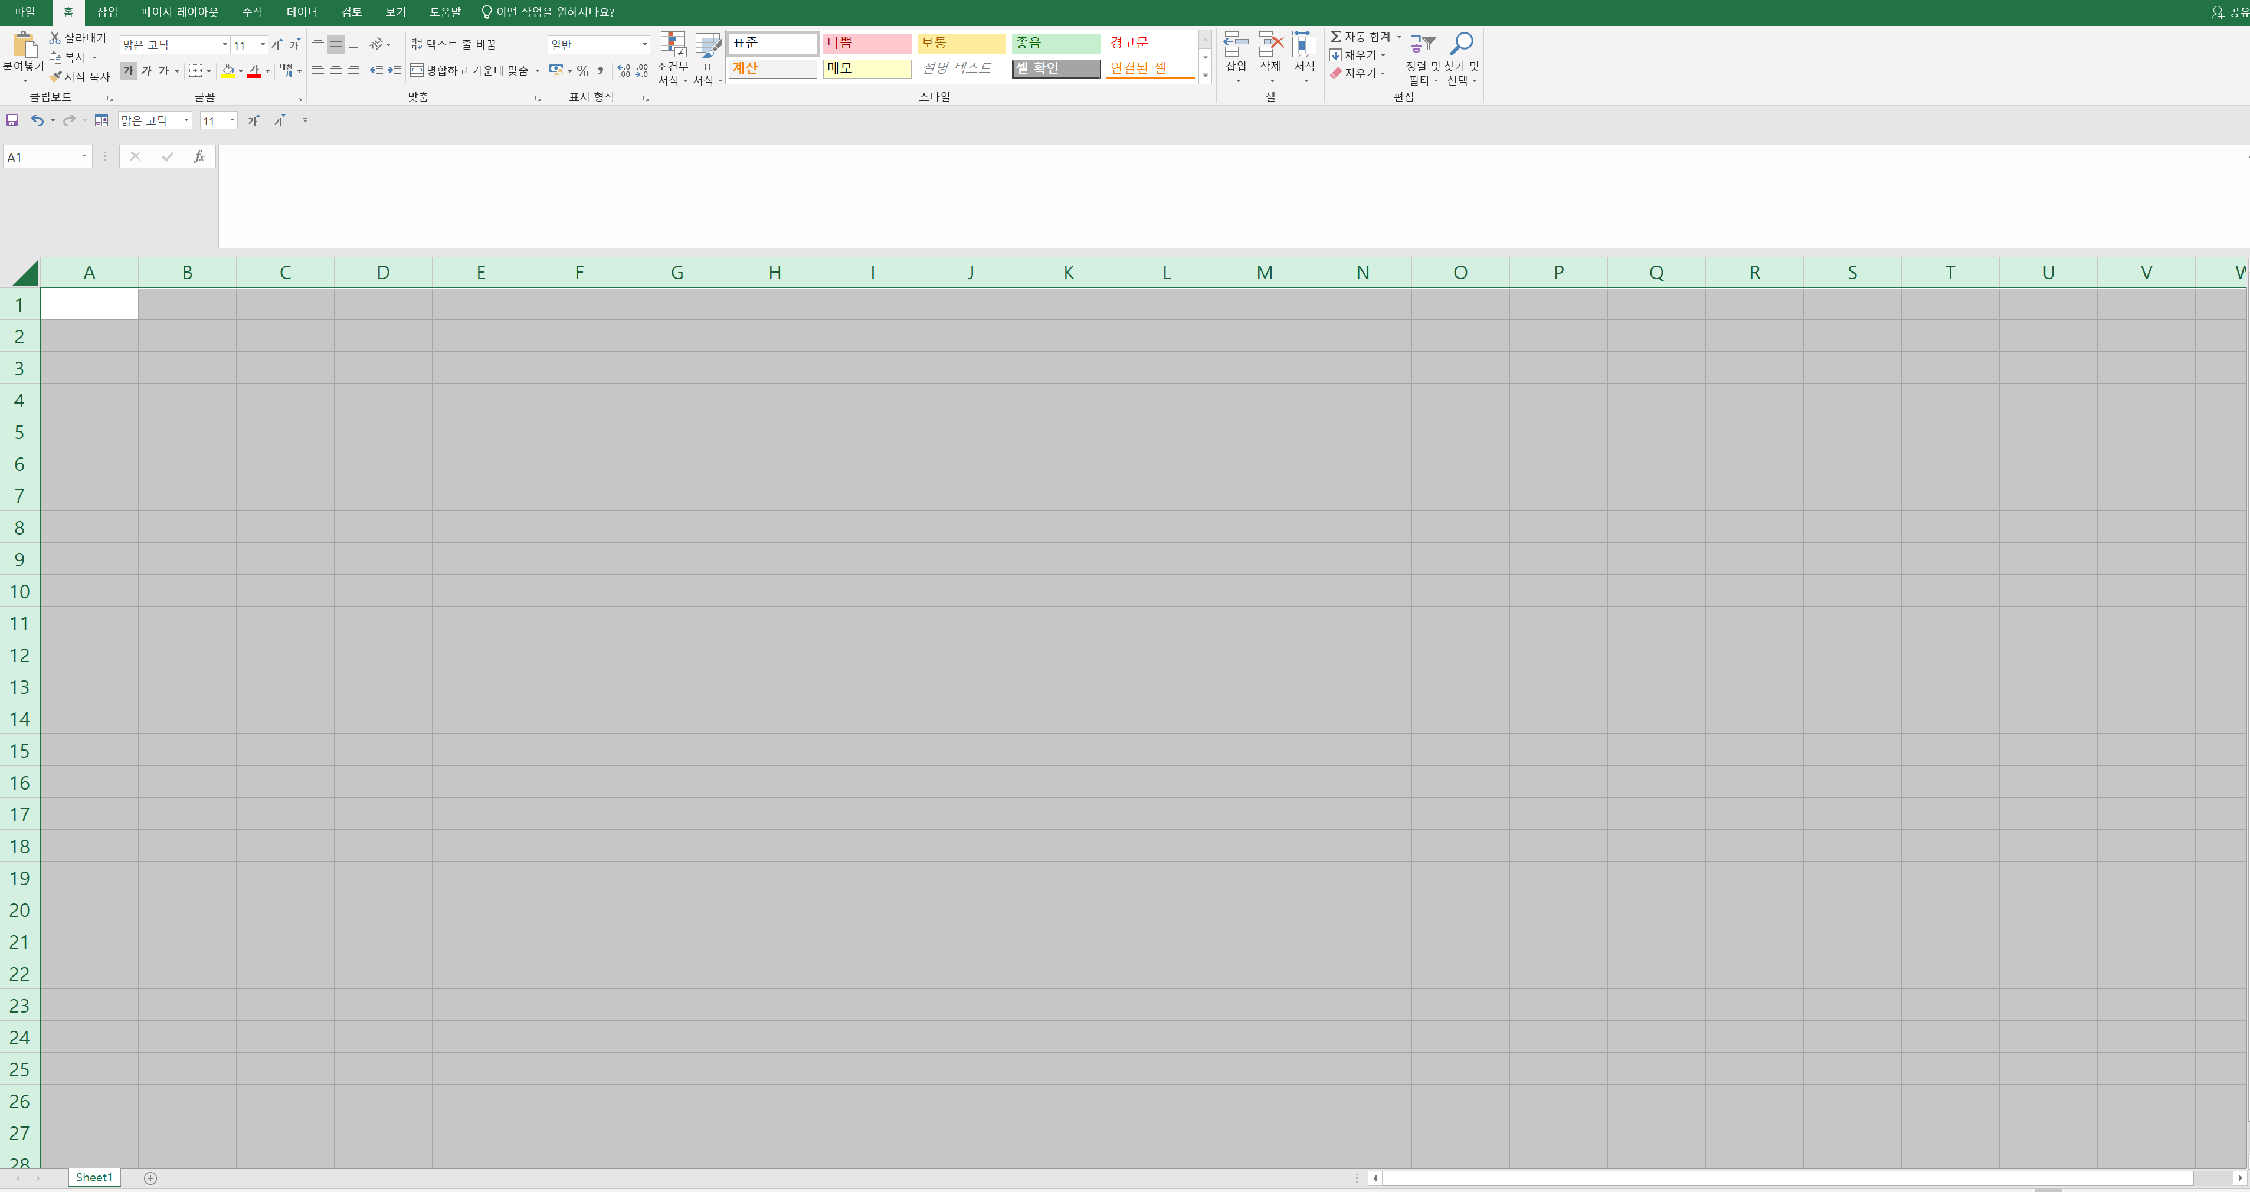The image size is (2250, 1192).
Task: Click the Format Painter (서식 복사) brush icon
Action: click(x=56, y=77)
